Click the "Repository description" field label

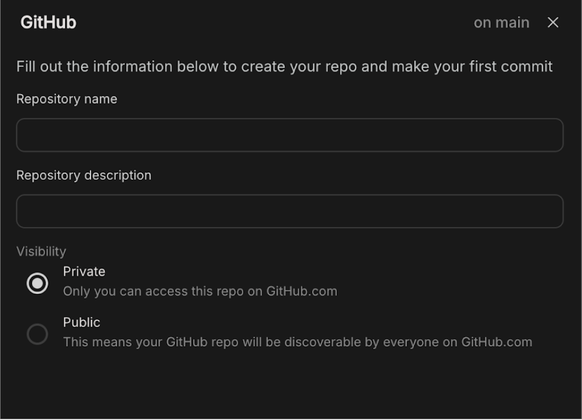84,175
